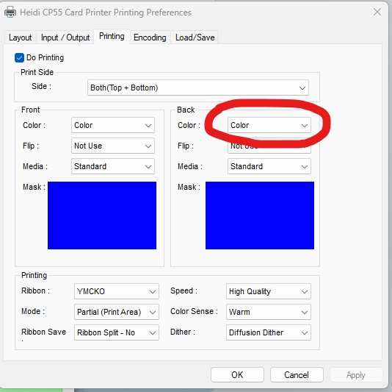Switch to the Encoding tab
The width and height of the screenshot is (392, 392).
150,38
